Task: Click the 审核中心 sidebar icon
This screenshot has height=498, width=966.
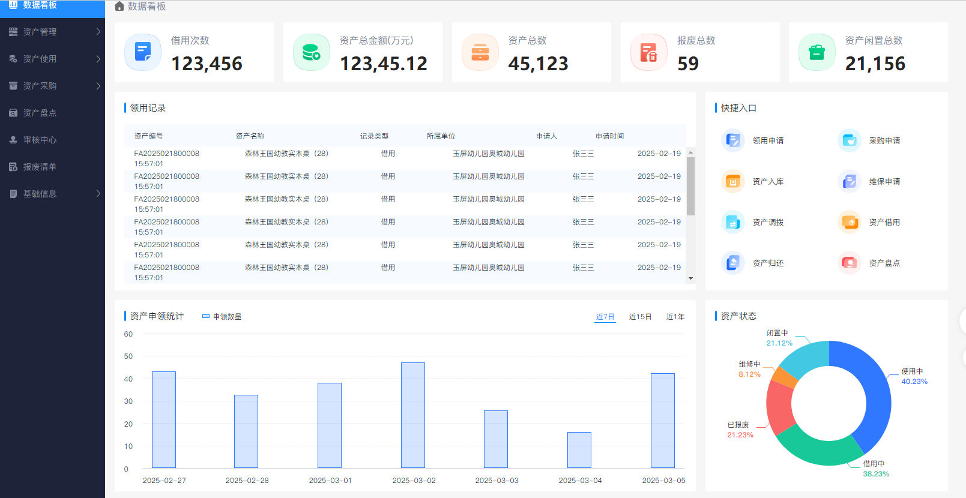Action: pyautogui.click(x=13, y=140)
